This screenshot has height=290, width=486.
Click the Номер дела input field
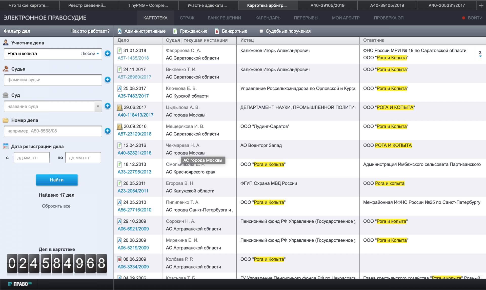53,131
